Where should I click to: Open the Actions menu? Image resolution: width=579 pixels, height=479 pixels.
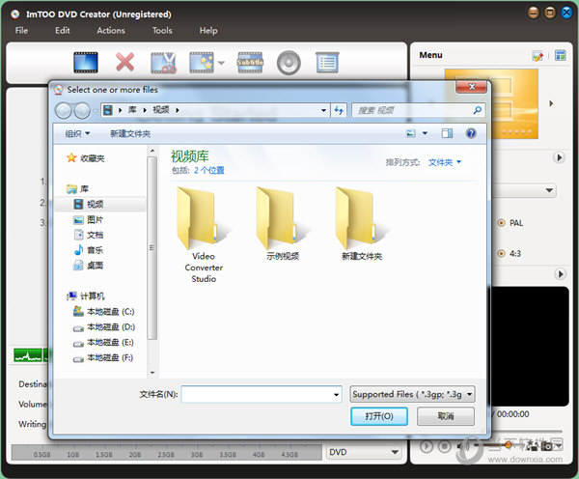coord(111,30)
